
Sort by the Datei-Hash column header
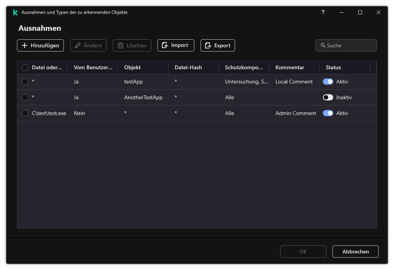[x=188, y=67]
